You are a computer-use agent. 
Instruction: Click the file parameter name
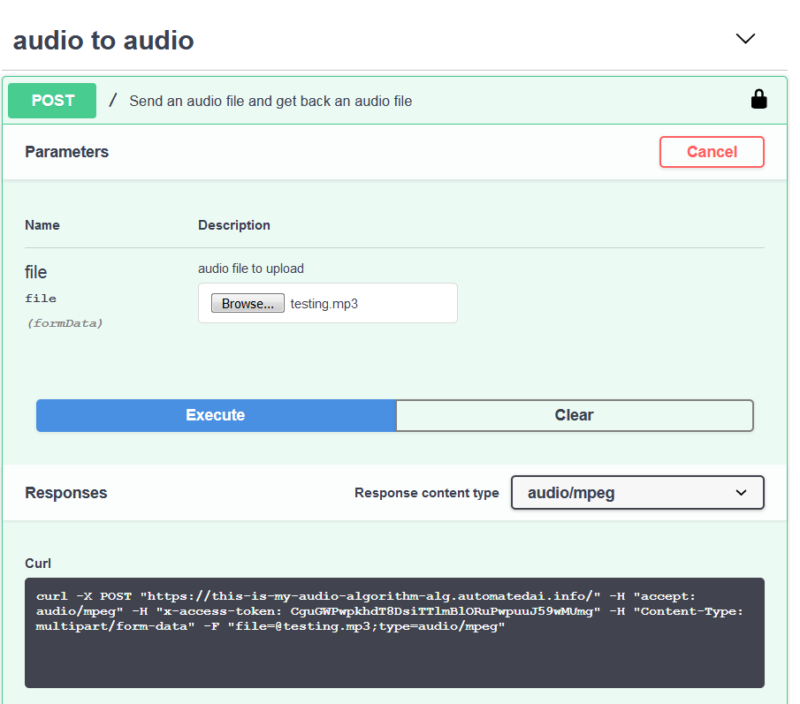pos(35,272)
